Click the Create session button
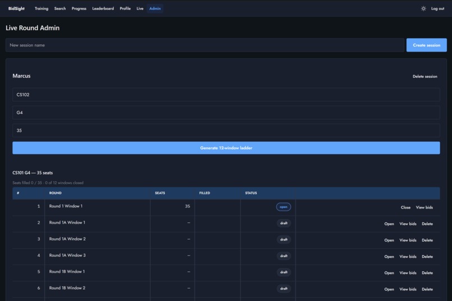 click(x=426, y=45)
